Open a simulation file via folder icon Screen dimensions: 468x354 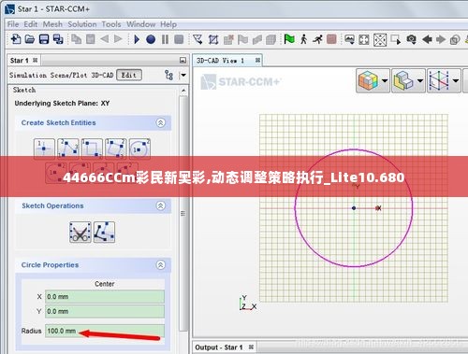[x=30, y=39]
